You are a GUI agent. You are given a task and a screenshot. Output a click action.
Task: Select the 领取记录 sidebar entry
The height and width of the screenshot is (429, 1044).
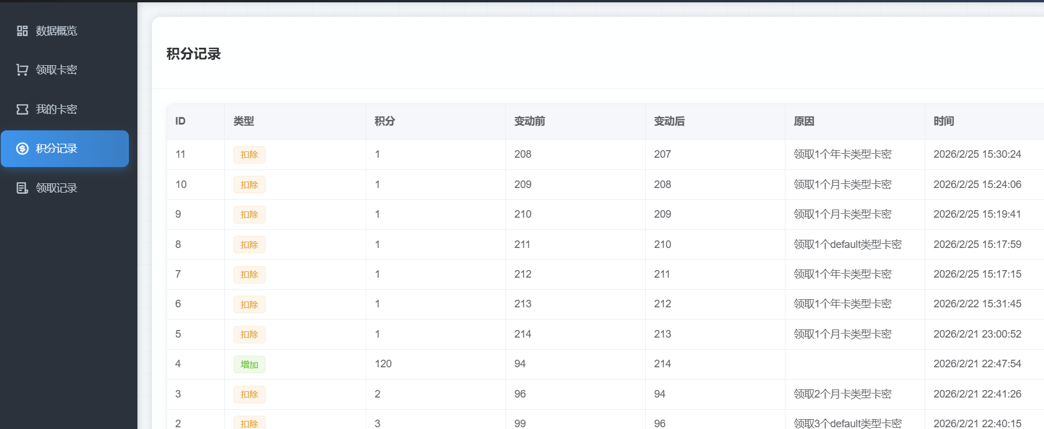56,188
